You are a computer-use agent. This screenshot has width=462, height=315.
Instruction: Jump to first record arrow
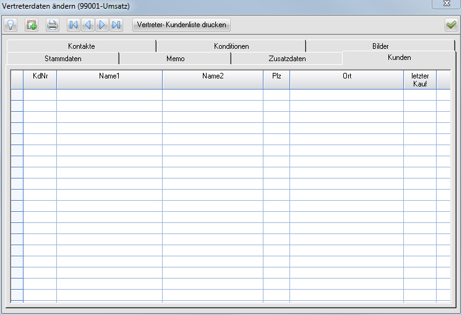(x=74, y=25)
